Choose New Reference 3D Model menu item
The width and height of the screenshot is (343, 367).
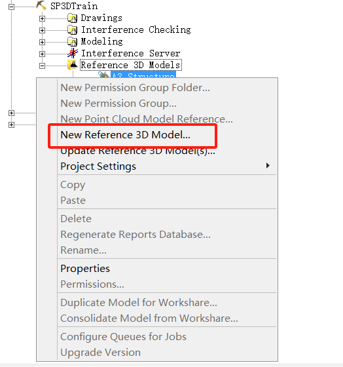click(x=125, y=135)
